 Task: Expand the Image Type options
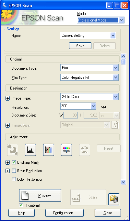pos(7,98)
